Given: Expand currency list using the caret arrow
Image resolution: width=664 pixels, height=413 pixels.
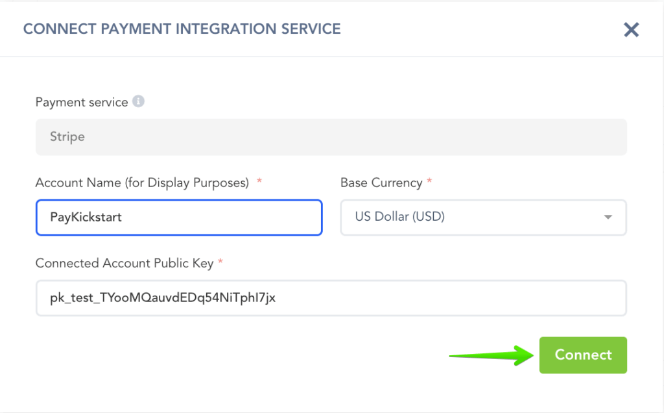Looking at the screenshot, I should tap(608, 217).
